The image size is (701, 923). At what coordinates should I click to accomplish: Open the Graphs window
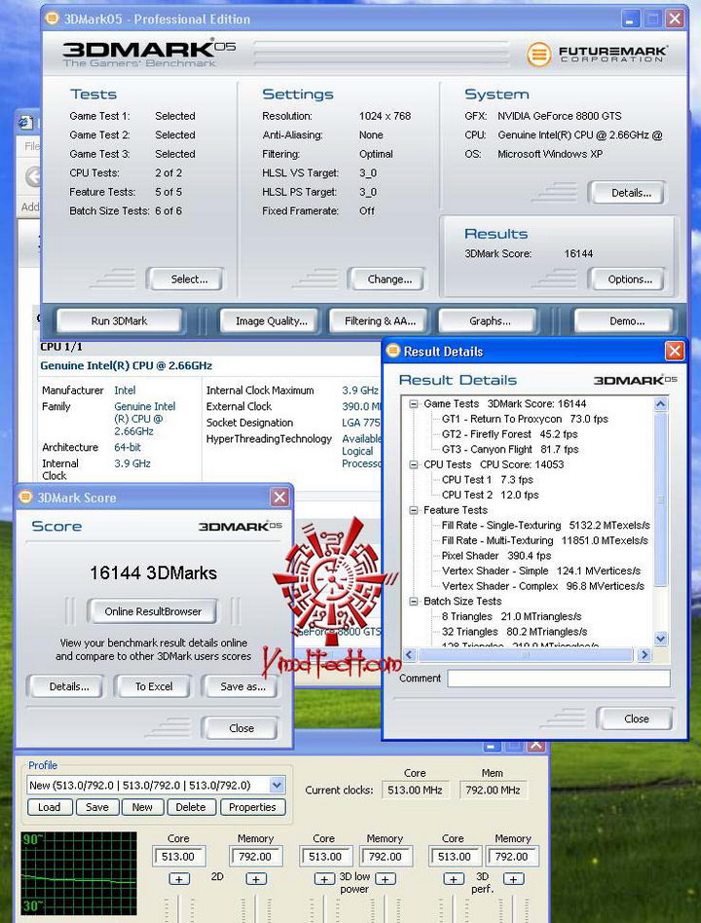point(490,321)
